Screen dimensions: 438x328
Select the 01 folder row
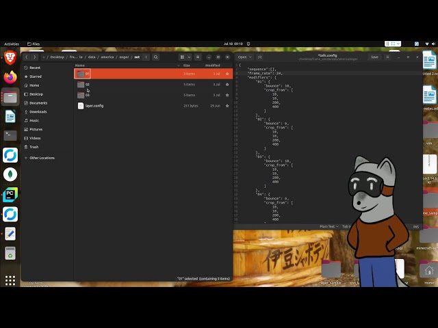(153, 74)
